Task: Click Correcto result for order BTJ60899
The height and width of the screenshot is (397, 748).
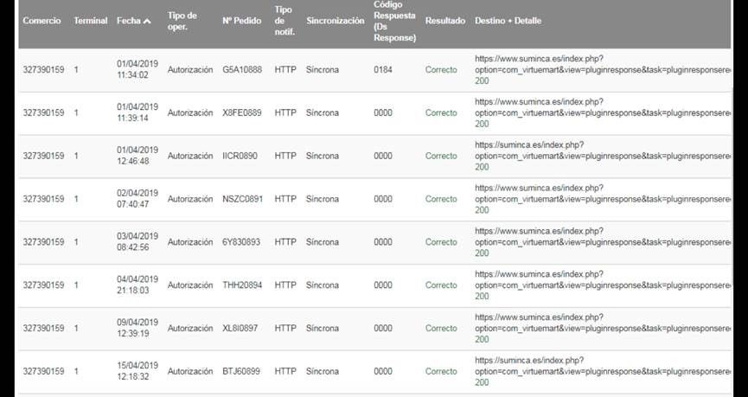Action: [x=441, y=371]
